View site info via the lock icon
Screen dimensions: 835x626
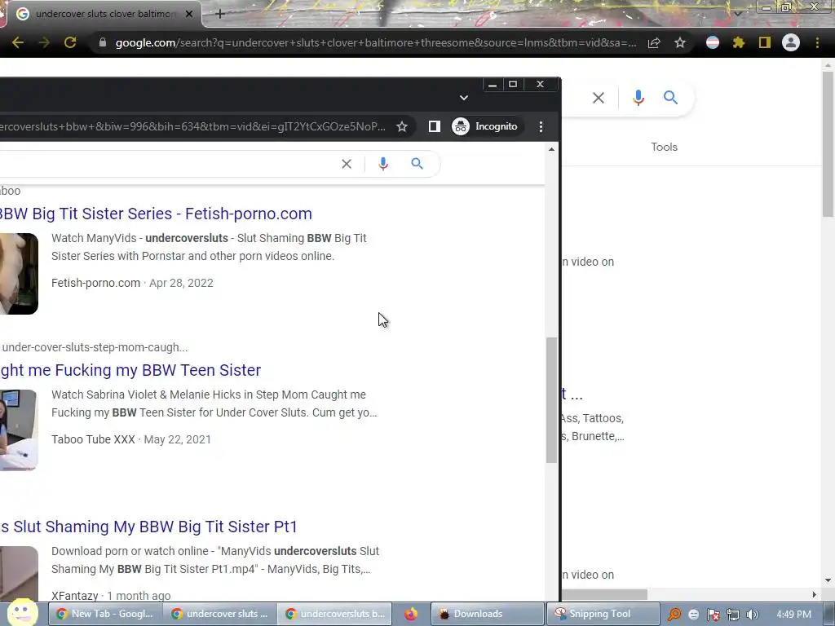pos(103,42)
